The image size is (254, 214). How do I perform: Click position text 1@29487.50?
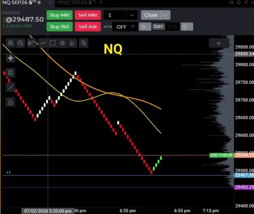click(x=23, y=20)
